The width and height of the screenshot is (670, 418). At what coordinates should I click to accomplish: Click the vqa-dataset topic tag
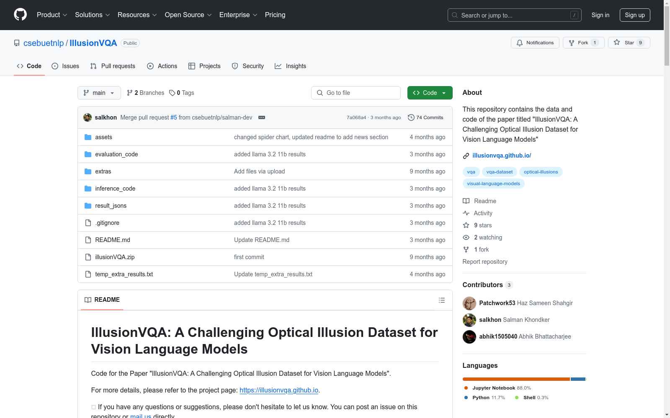coord(500,172)
